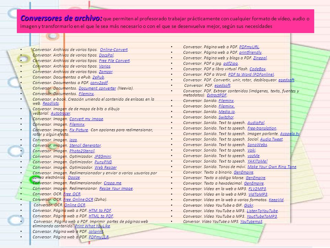Open the YAKIToMe! link
The height and width of the screenshot is (248, 330).
[257, 161]
